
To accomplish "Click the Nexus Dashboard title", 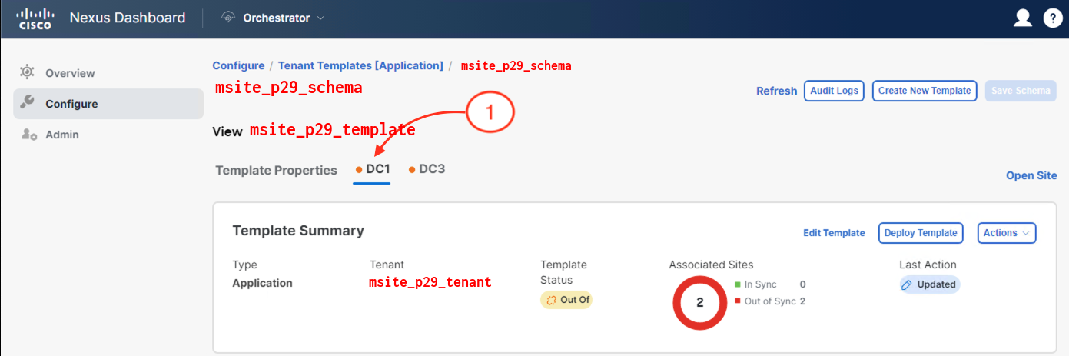I will point(128,18).
